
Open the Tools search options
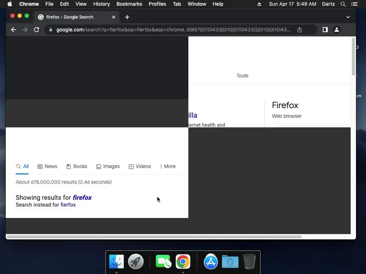243,76
